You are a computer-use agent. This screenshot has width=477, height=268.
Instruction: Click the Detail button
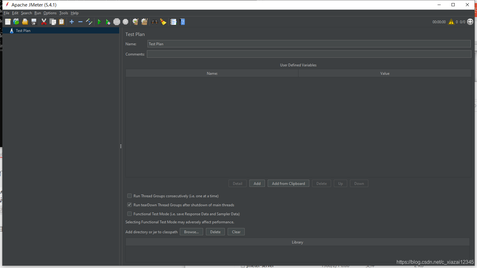click(x=238, y=183)
